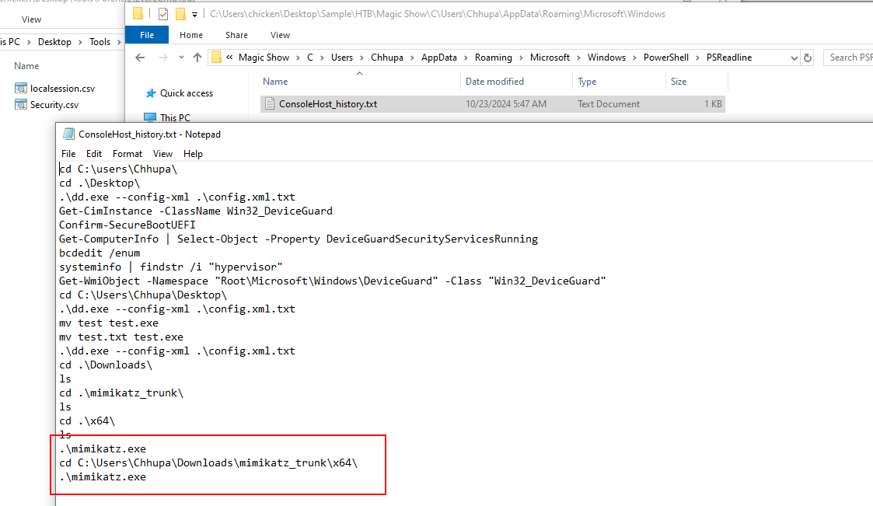873x506 pixels.
Task: Open the Customize Quick Access Toolbar dropdown
Action: tap(194, 14)
